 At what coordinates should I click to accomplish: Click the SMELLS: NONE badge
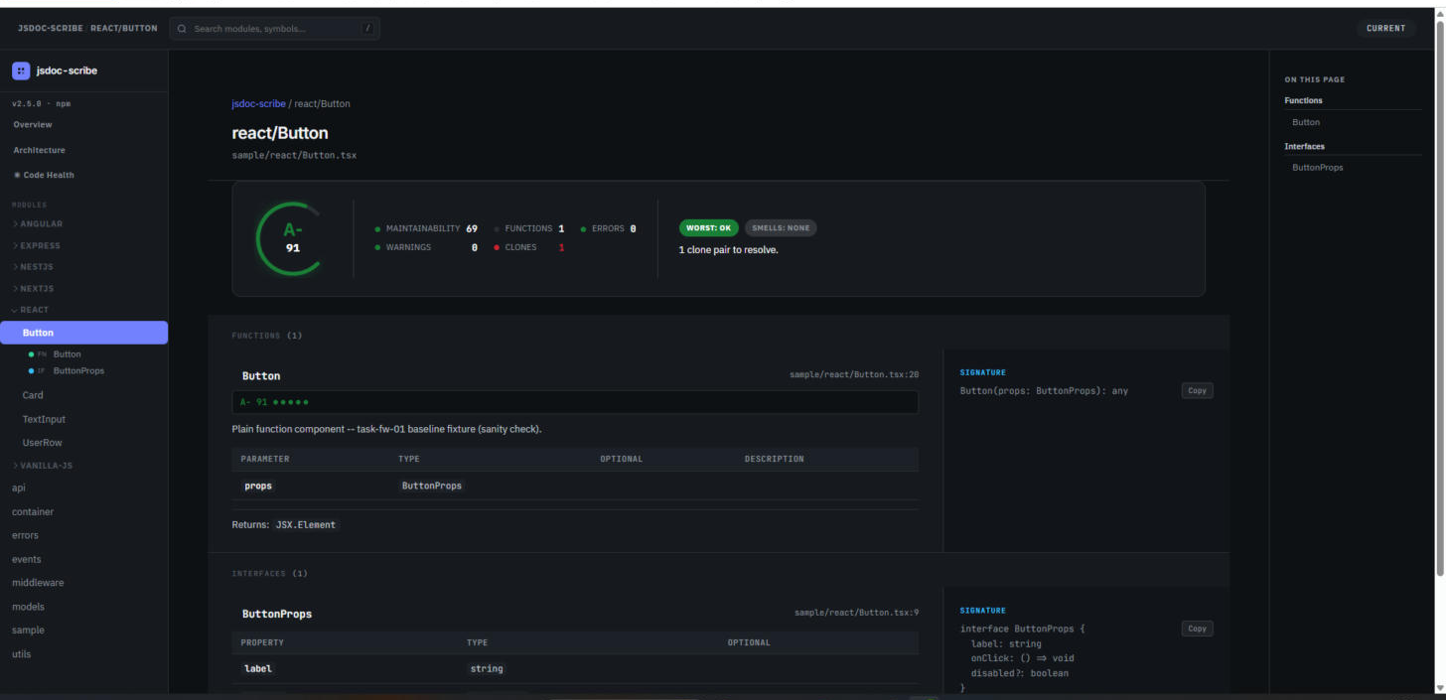tap(781, 228)
